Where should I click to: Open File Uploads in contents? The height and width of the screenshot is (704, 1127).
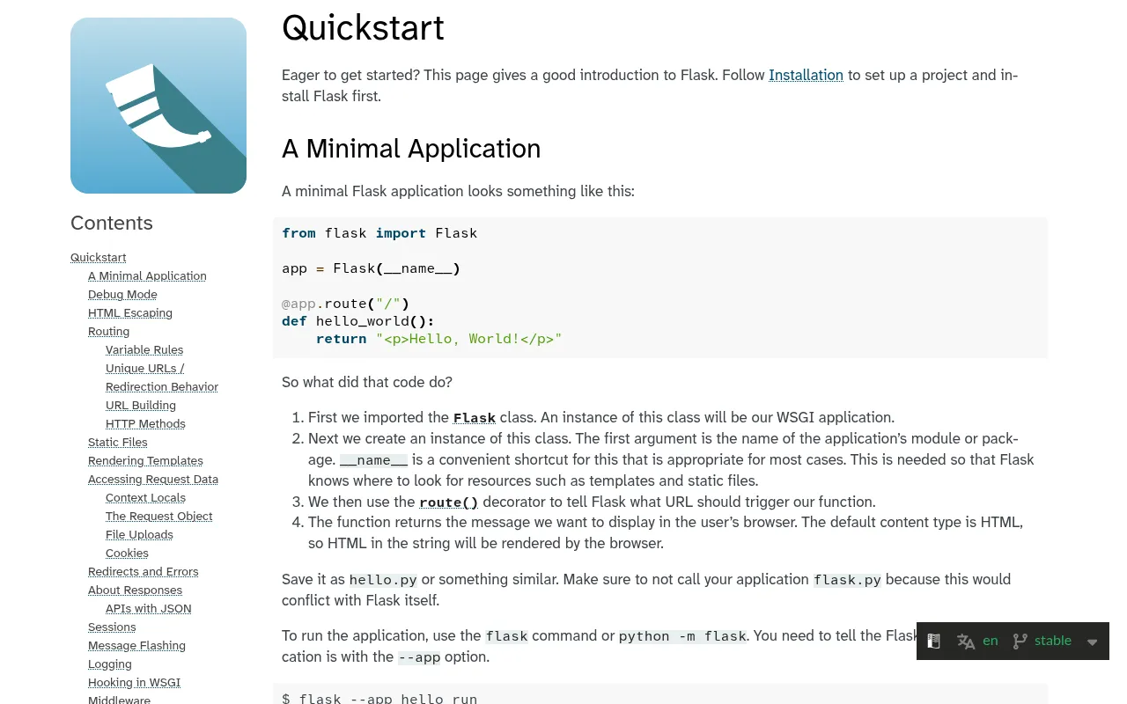(x=139, y=534)
